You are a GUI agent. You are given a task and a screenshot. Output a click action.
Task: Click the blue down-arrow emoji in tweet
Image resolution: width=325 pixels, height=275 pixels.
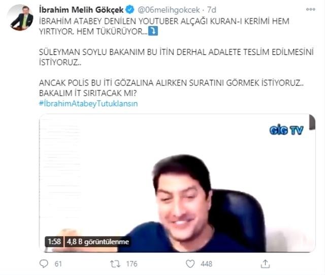click(x=153, y=31)
